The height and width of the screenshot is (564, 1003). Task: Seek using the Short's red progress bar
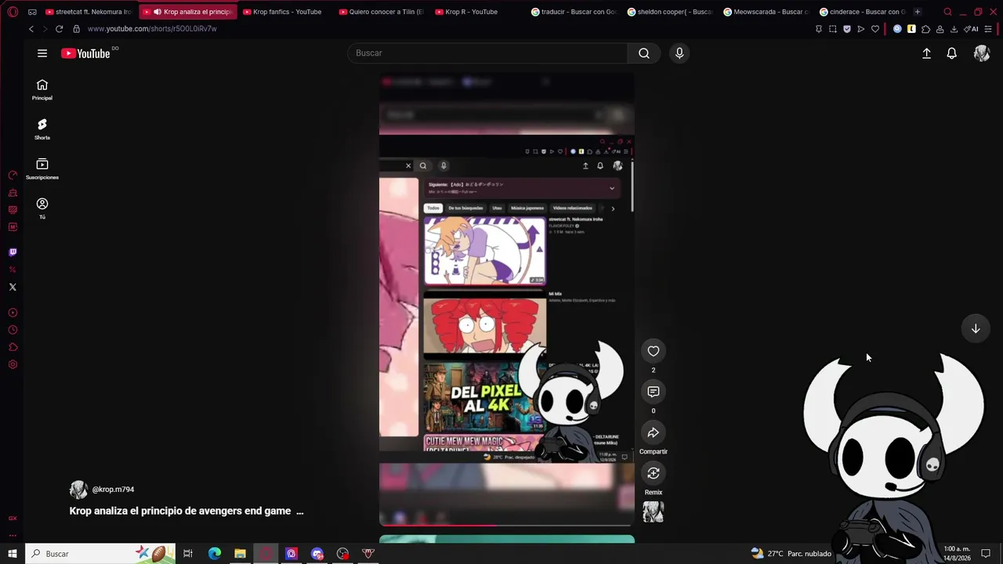pyautogui.click(x=506, y=525)
